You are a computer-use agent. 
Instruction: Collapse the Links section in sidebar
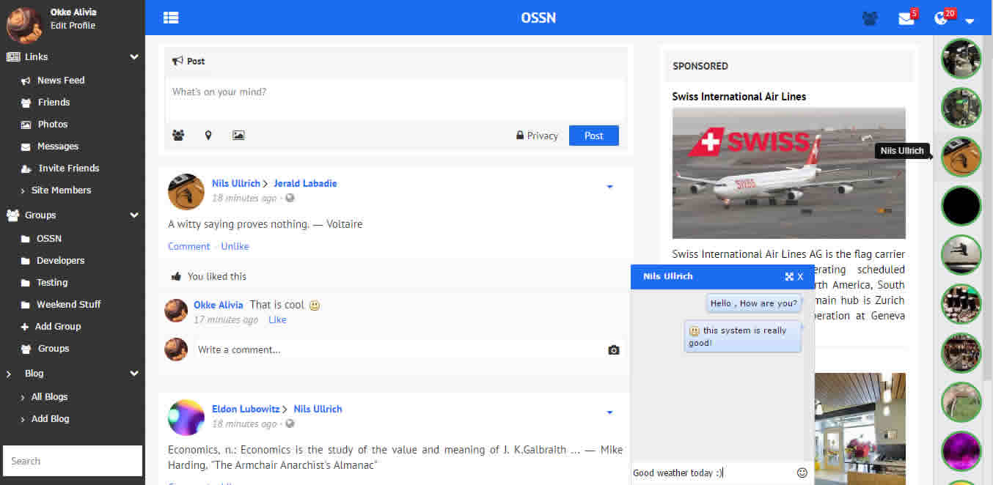coord(134,57)
